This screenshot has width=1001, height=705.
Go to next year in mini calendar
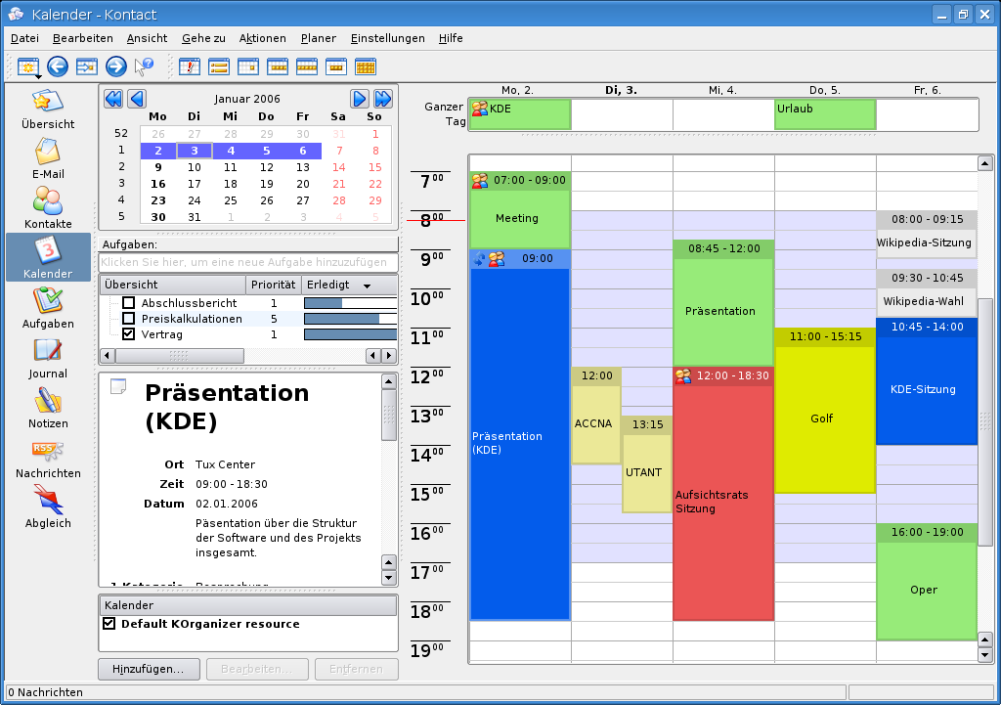coord(383,99)
